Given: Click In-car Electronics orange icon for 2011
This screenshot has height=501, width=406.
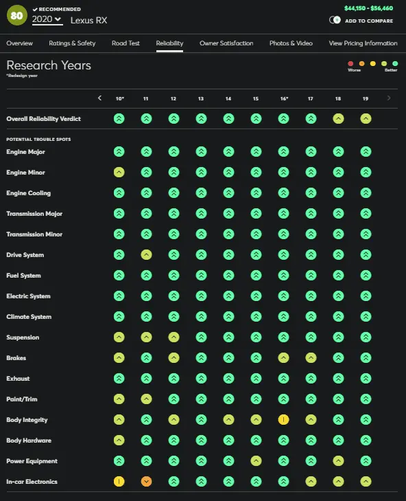Looking at the screenshot, I should pos(146,482).
